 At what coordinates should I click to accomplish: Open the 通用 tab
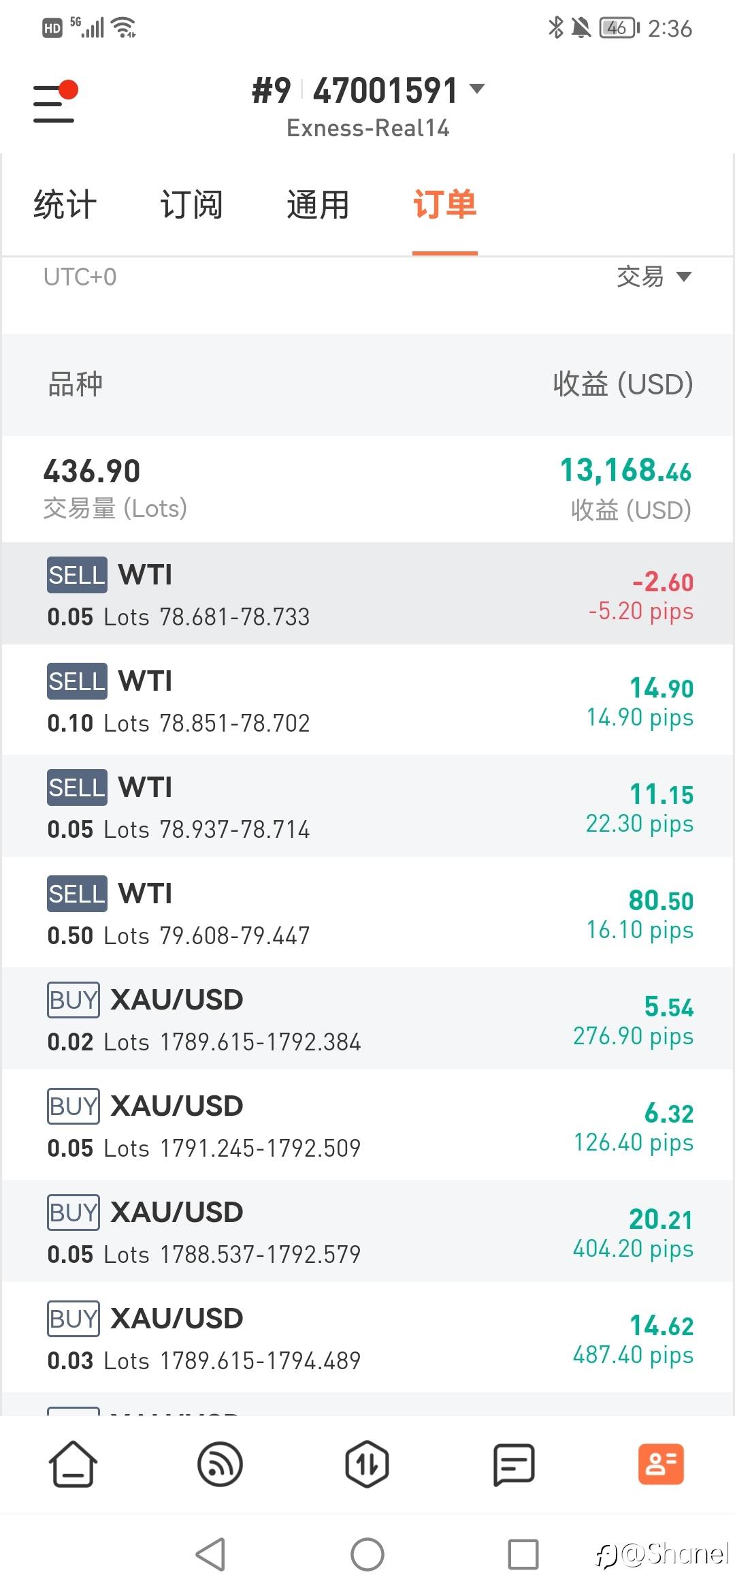tap(318, 204)
